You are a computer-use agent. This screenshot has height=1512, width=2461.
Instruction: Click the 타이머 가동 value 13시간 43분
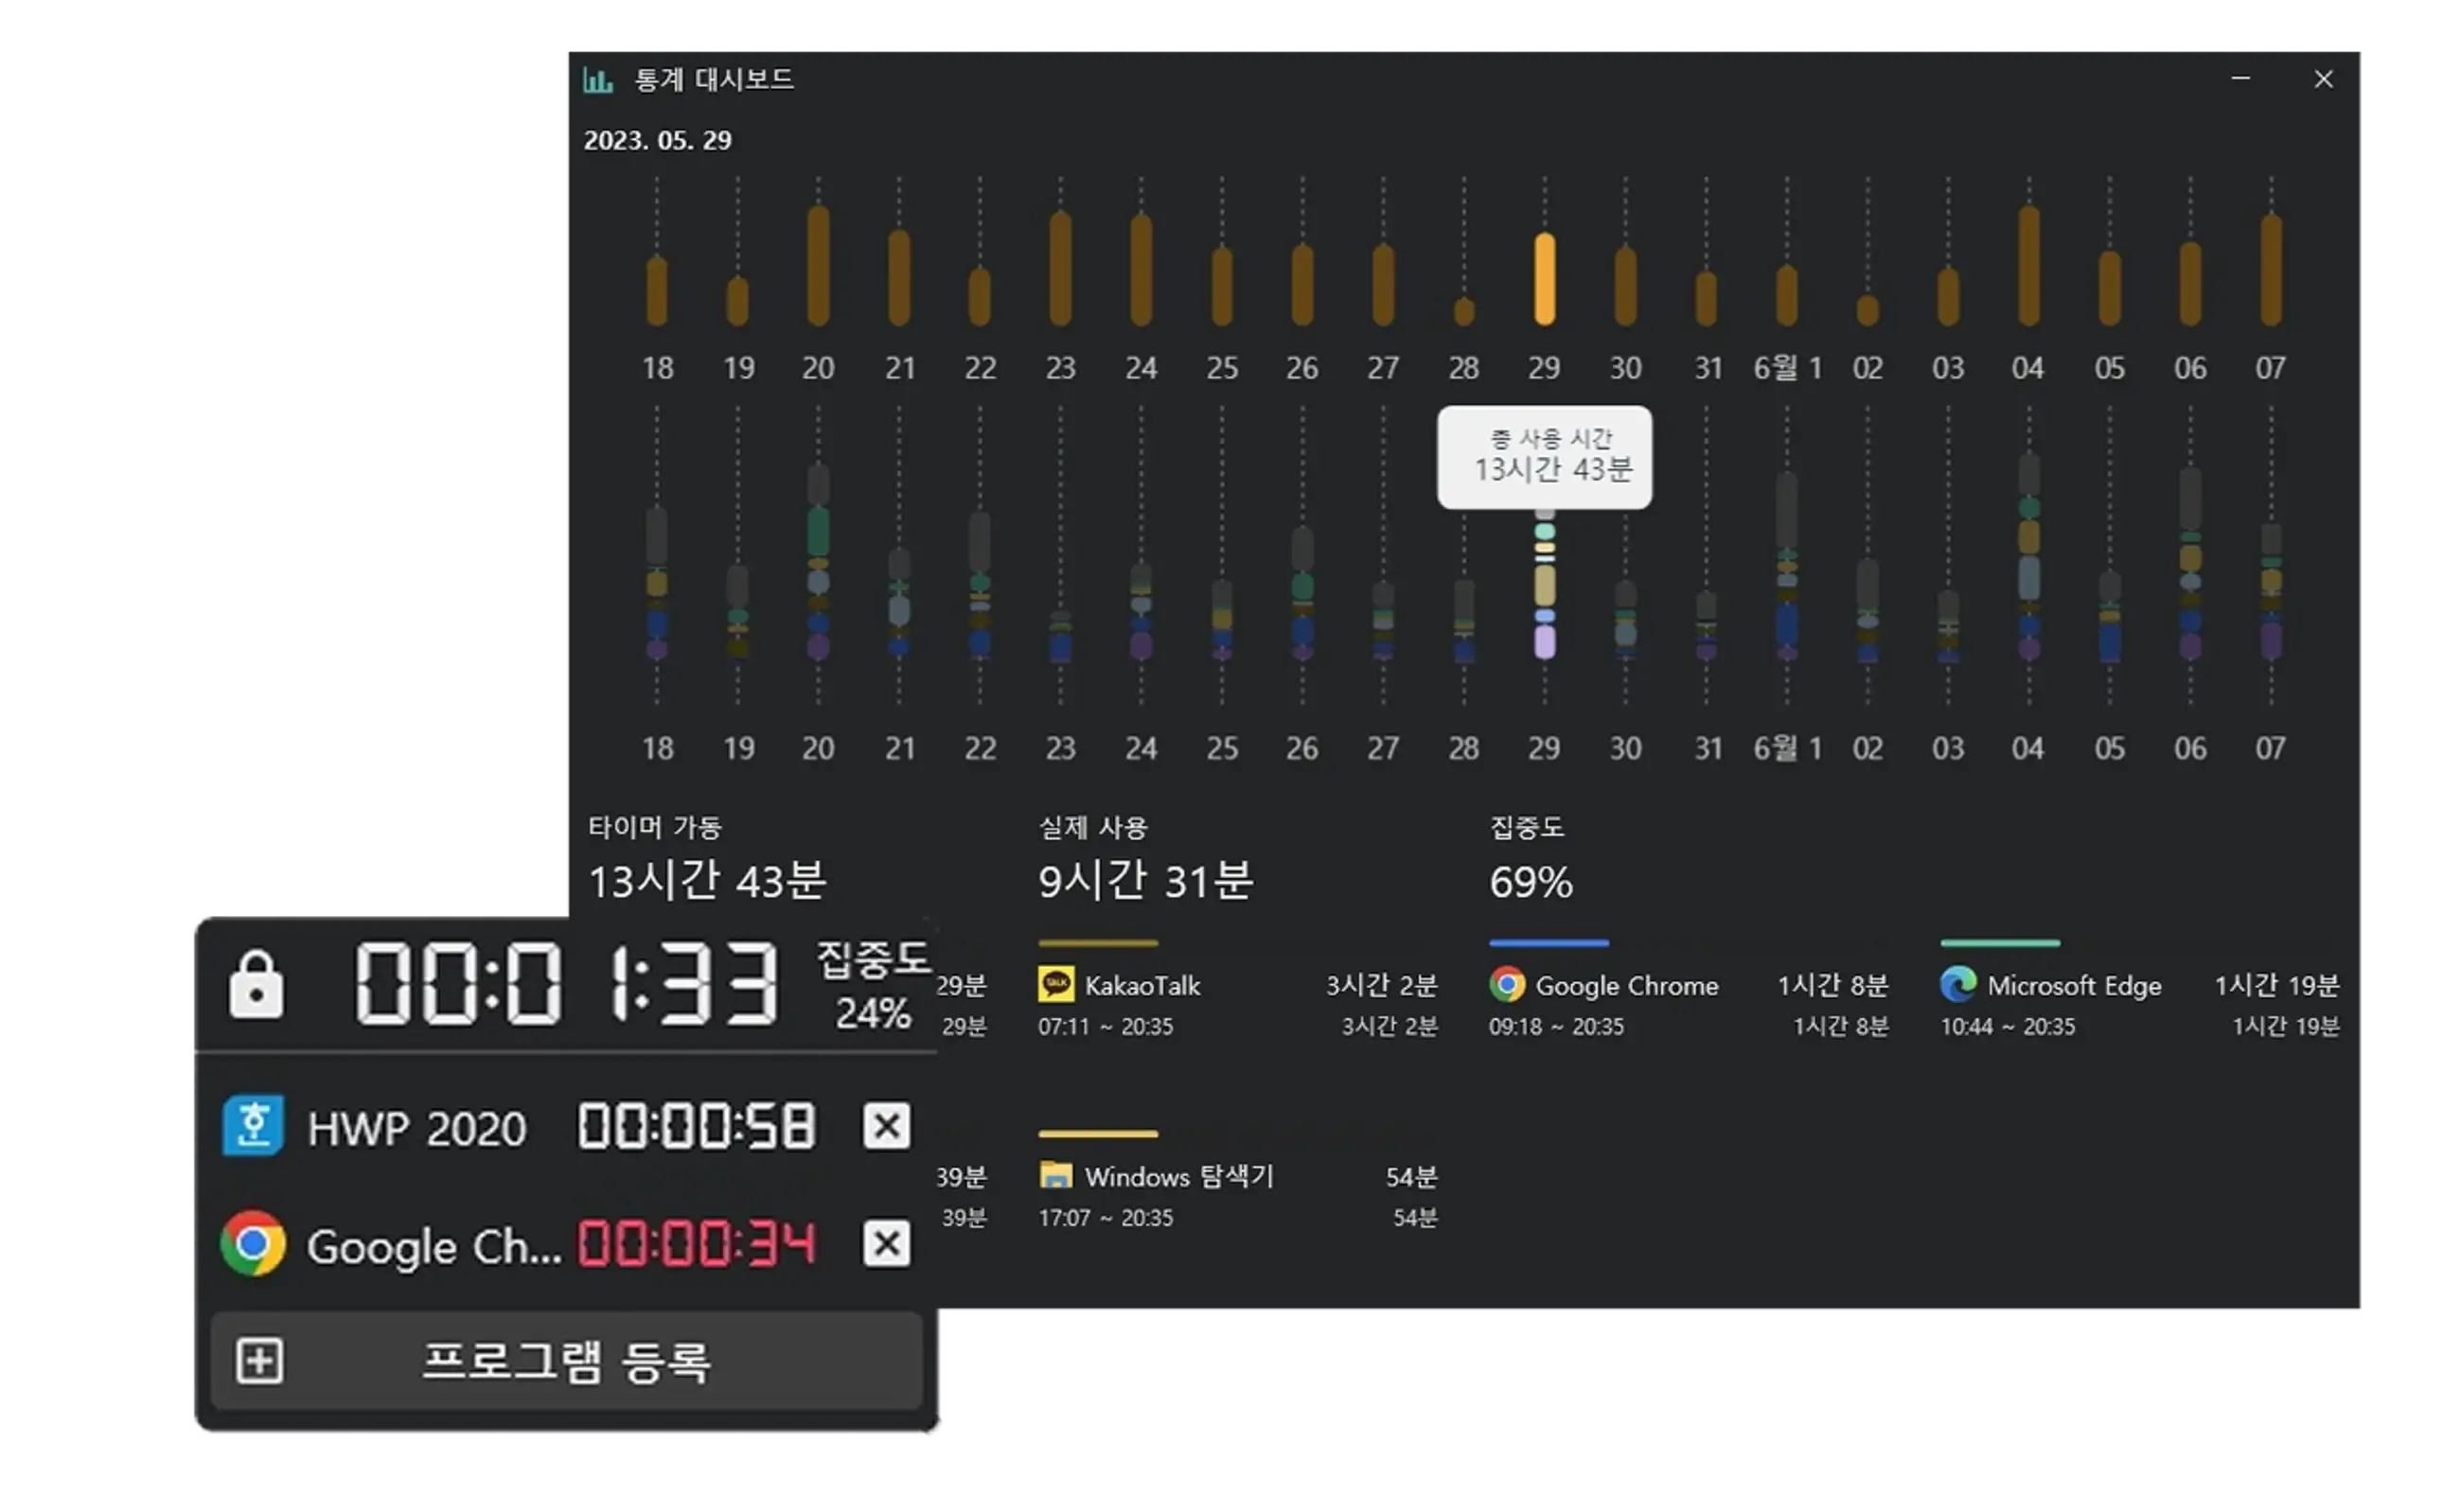(707, 881)
